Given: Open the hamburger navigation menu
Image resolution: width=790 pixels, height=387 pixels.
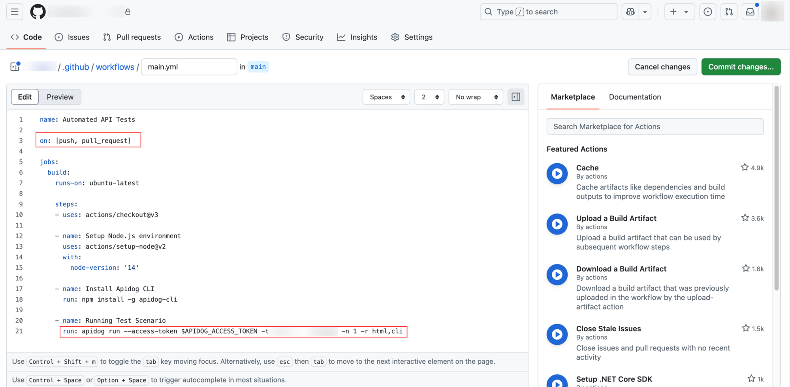Looking at the screenshot, I should 15,12.
